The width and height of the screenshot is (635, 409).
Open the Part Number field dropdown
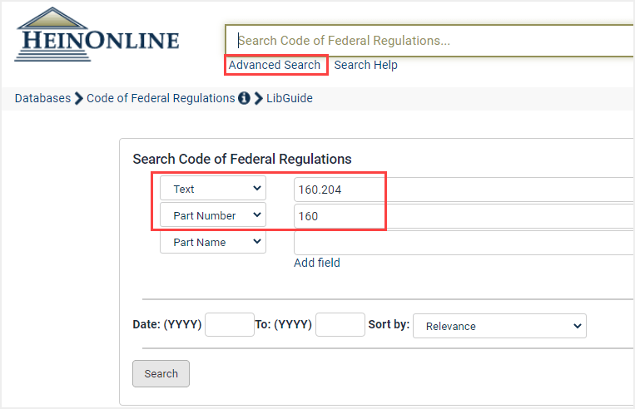213,214
